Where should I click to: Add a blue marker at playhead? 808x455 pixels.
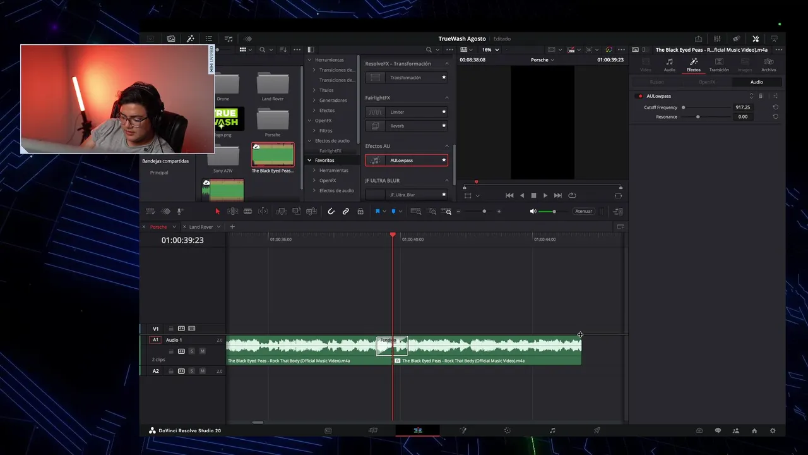pos(393,211)
